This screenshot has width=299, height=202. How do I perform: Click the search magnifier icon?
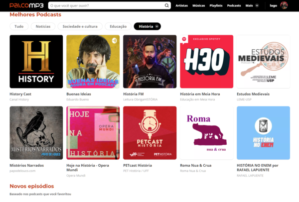tap(167, 5)
